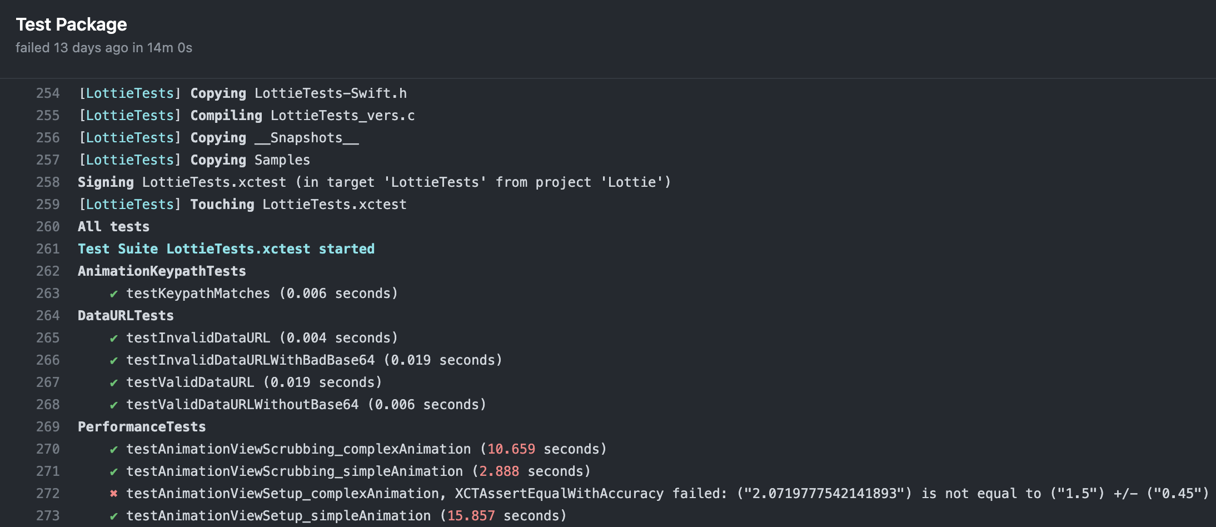Click green checkmark beside testKeypathMatches
Screen dimensions: 1216x527
[x=114, y=294]
